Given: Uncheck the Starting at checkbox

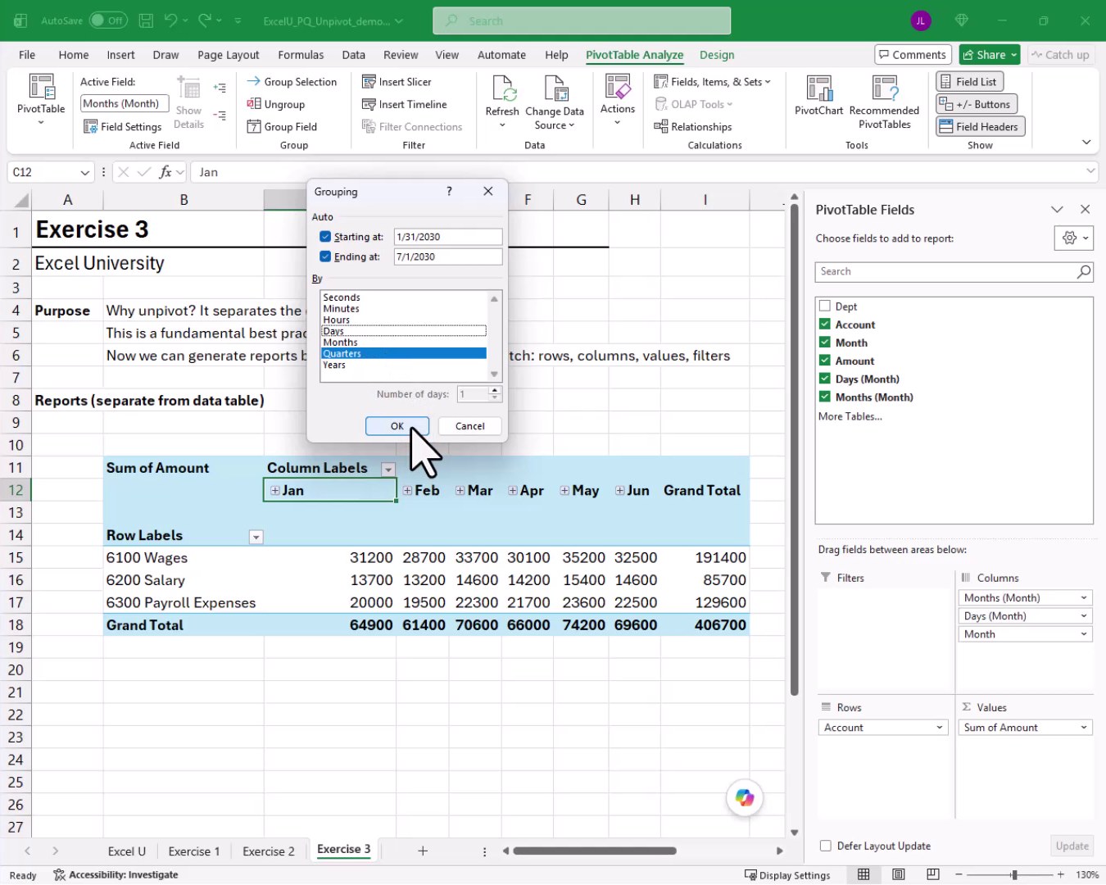Looking at the screenshot, I should click(x=325, y=236).
